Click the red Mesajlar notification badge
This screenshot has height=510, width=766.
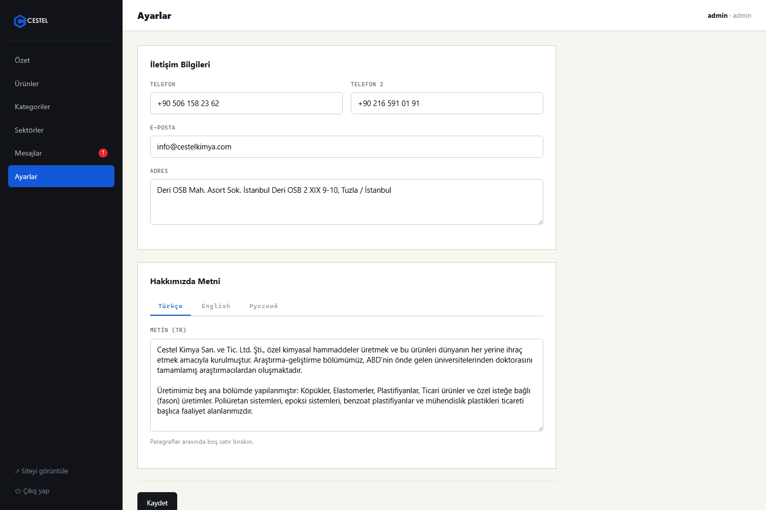[x=103, y=153]
